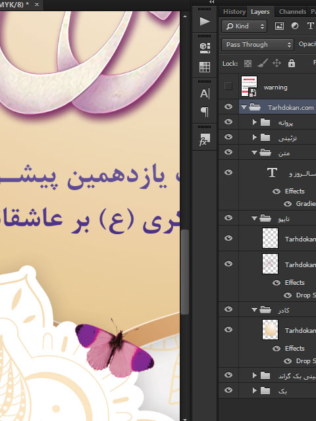This screenshot has width=316, height=421.
Task: Lock transparent pixels icon
Action: 248,63
